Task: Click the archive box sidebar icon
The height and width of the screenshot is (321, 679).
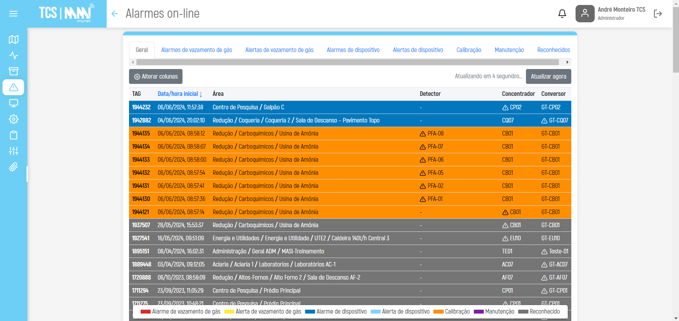Action: coord(13,71)
